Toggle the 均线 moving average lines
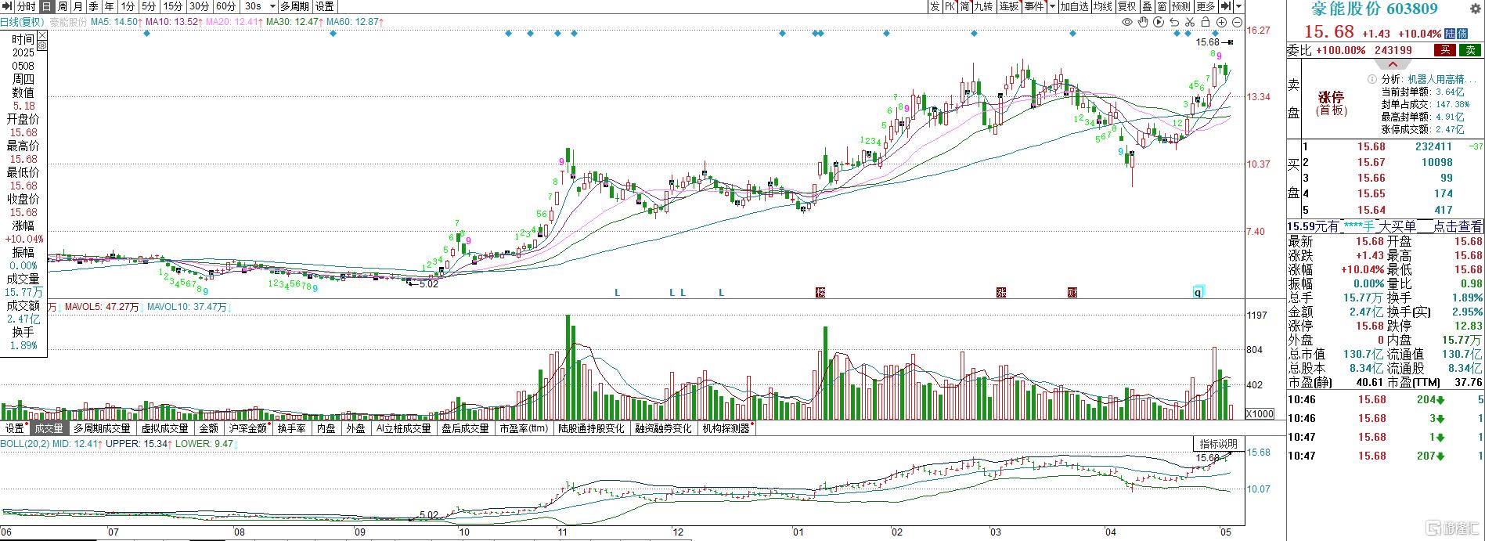The width and height of the screenshot is (1485, 541). click(1102, 6)
